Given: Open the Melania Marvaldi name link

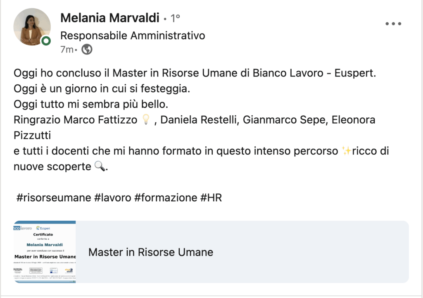Looking at the screenshot, I should point(109,18).
